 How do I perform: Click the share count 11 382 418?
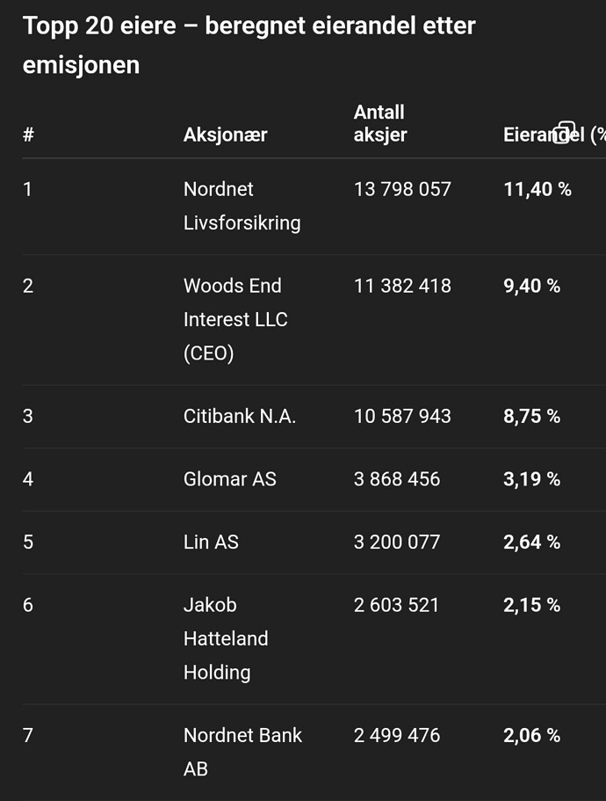click(402, 286)
